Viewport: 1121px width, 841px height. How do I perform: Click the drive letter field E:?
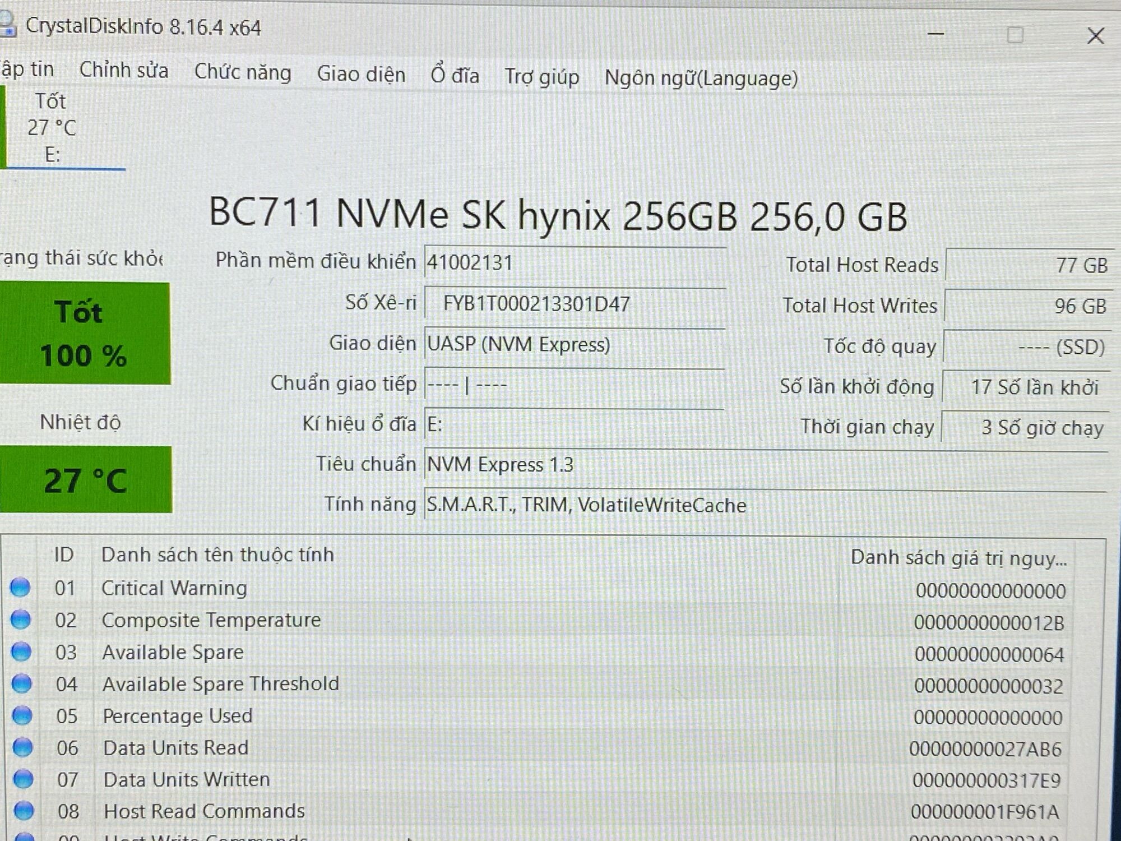click(575, 424)
